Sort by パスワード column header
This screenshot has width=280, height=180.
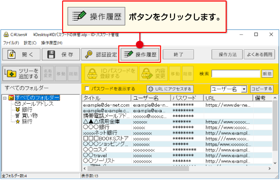[x=187, y=98]
